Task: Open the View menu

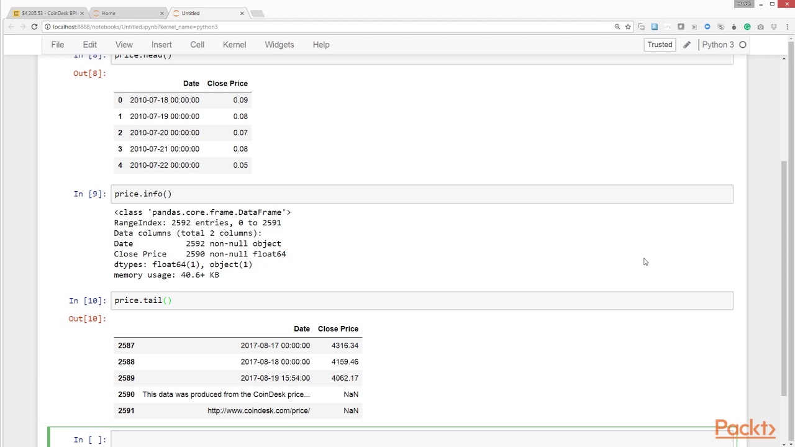Action: point(124,45)
